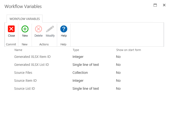Switch to the Workflow Variables ribbon tab
Image resolution: width=169 pixels, height=125 pixels.
24,19
